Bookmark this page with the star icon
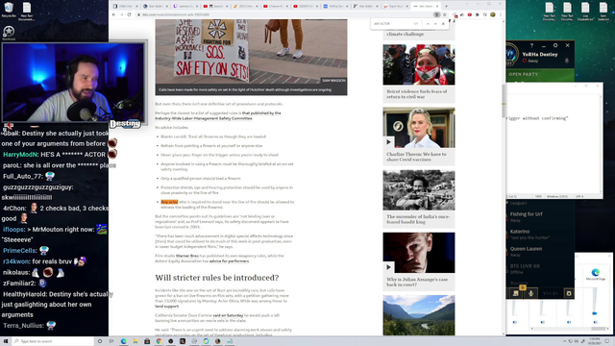The image size is (615, 346). coord(445,14)
